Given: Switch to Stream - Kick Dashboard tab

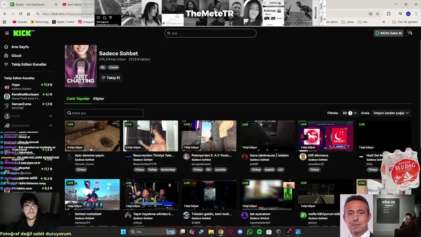Looking at the screenshot, I should (x=33, y=5).
